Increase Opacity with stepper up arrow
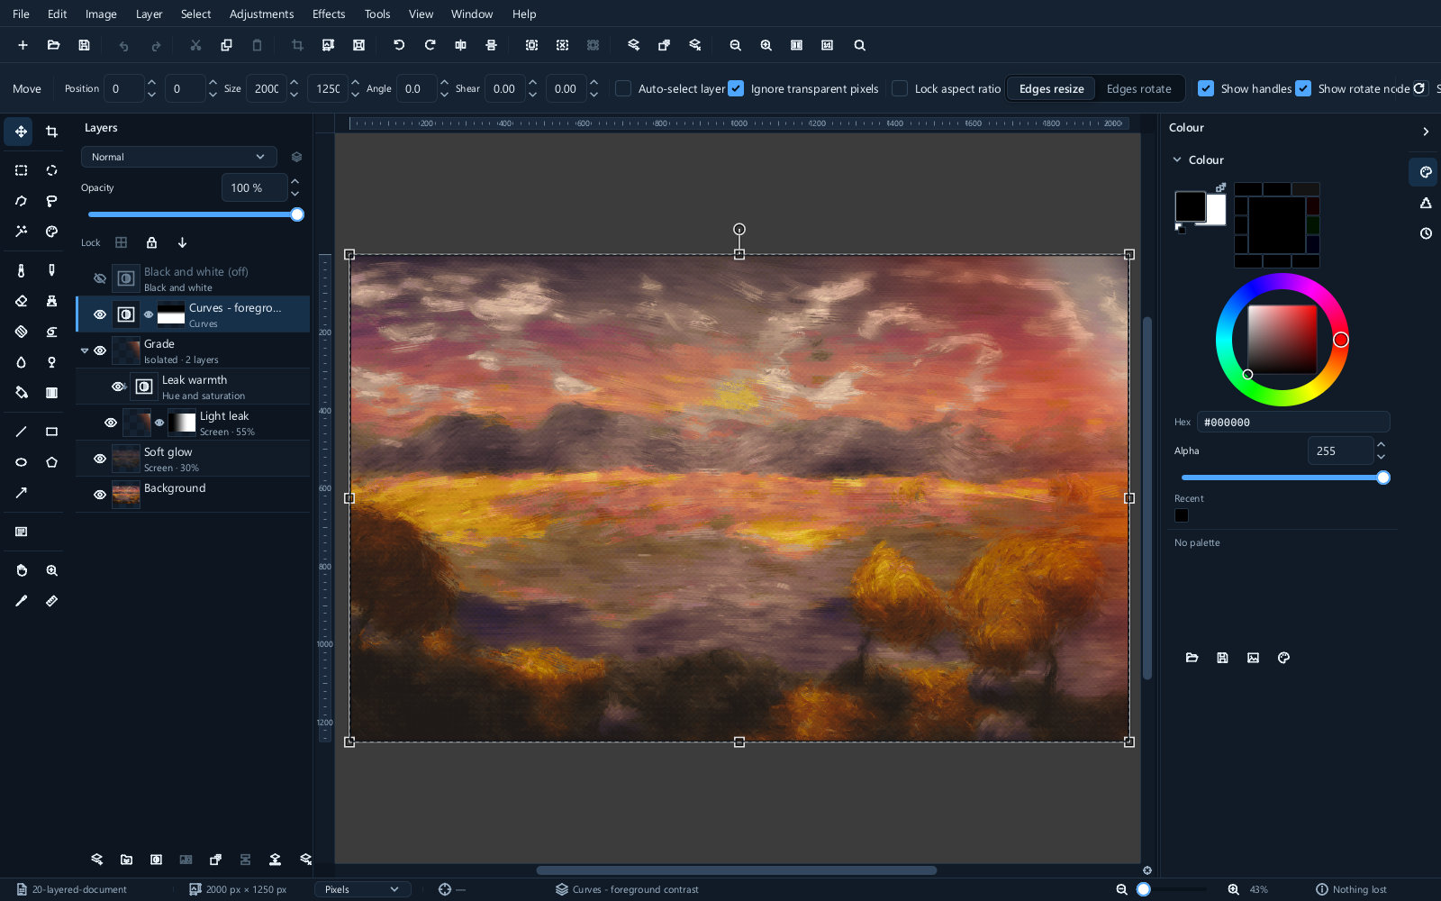 click(295, 181)
